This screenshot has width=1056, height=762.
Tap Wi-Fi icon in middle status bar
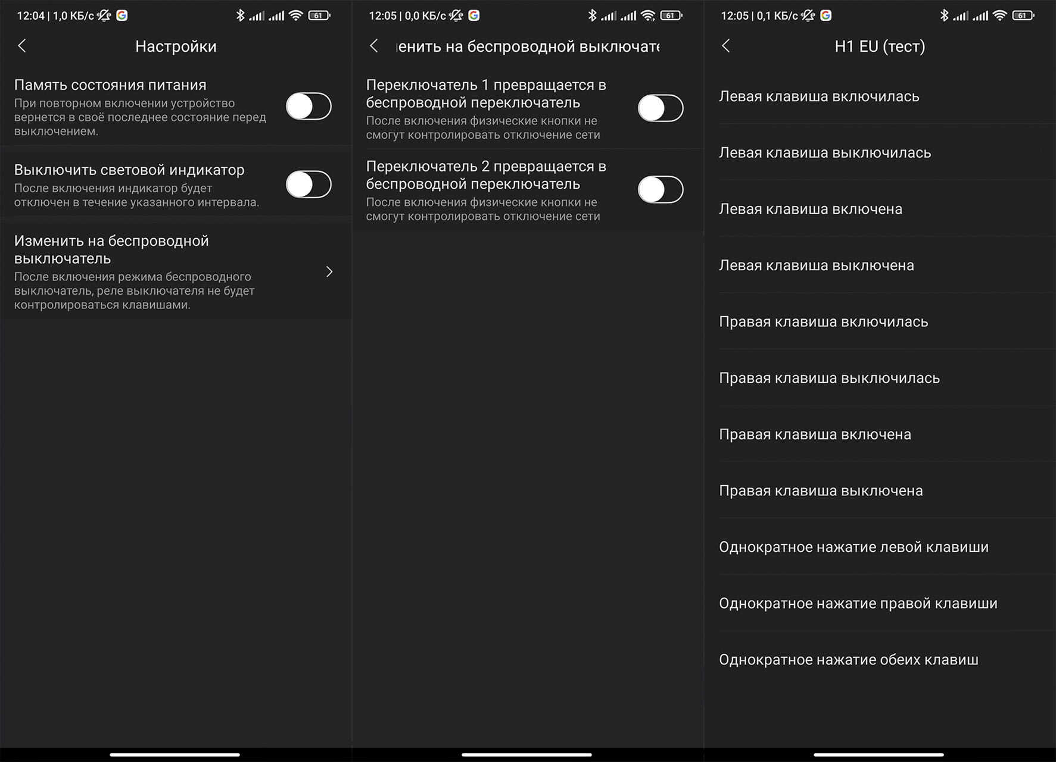(x=647, y=15)
